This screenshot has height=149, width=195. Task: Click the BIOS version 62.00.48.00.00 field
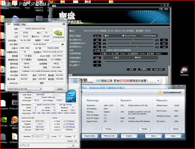pos(40,44)
